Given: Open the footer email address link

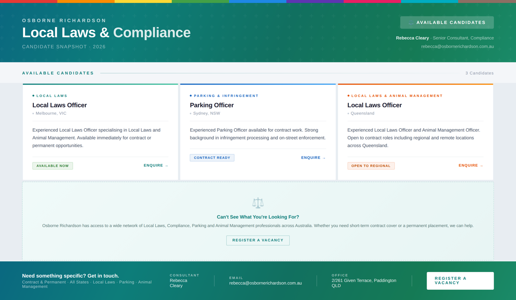Looking at the screenshot, I should (x=265, y=283).
